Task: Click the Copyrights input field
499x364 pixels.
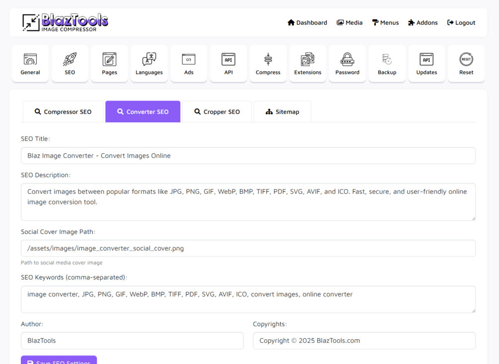Action: point(364,341)
